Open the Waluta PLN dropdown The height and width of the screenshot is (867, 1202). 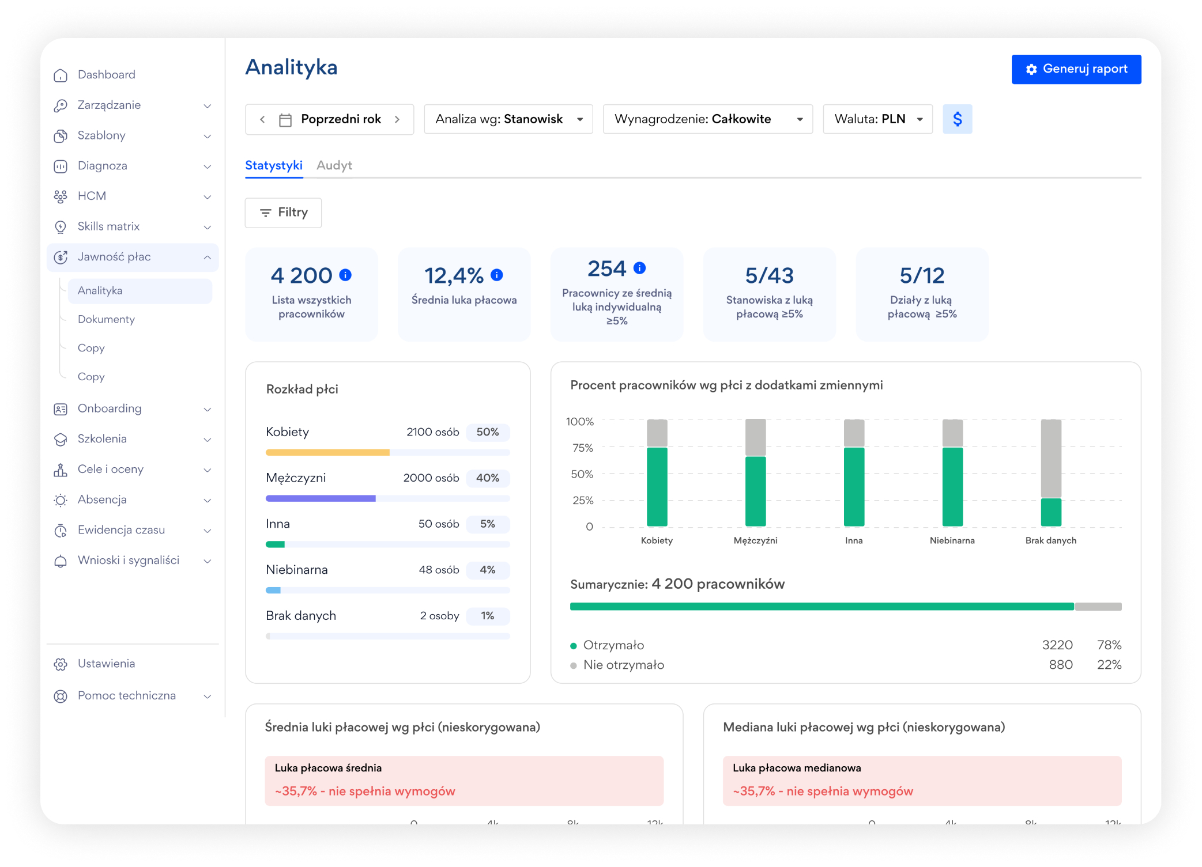(877, 119)
